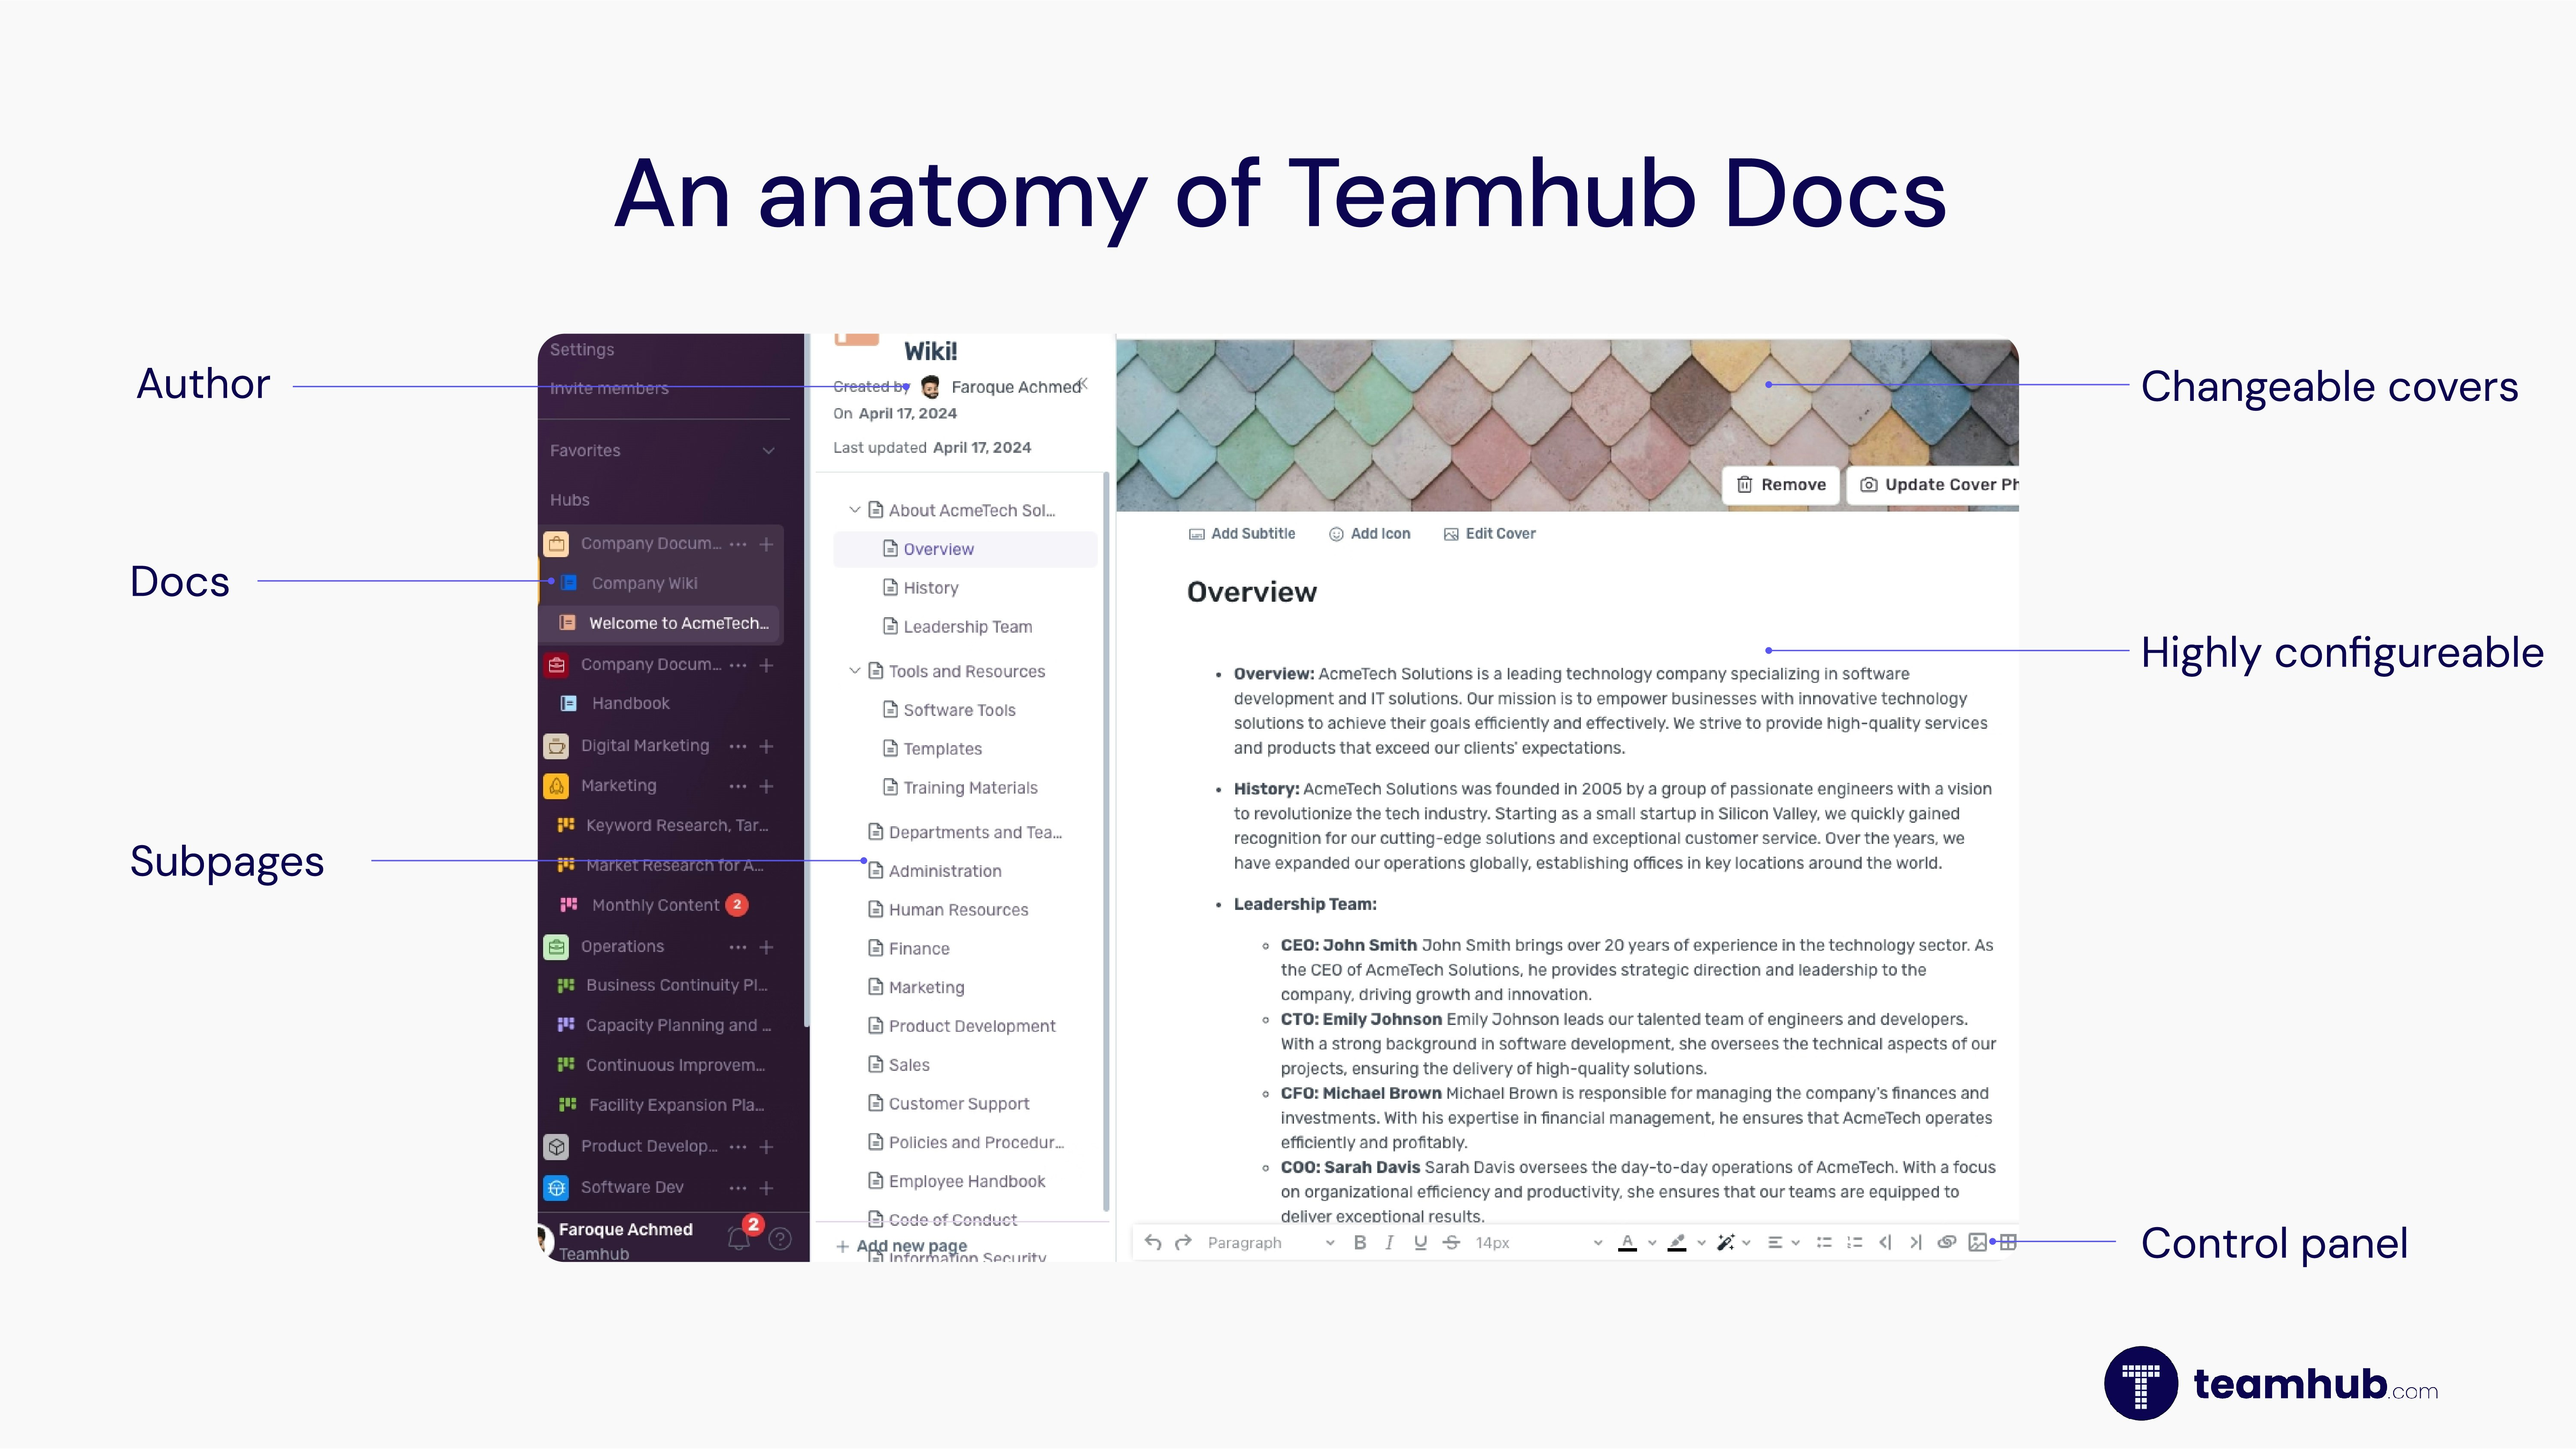Click Update Cover Photo button
The width and height of the screenshot is (2576, 1449).
point(1933,485)
